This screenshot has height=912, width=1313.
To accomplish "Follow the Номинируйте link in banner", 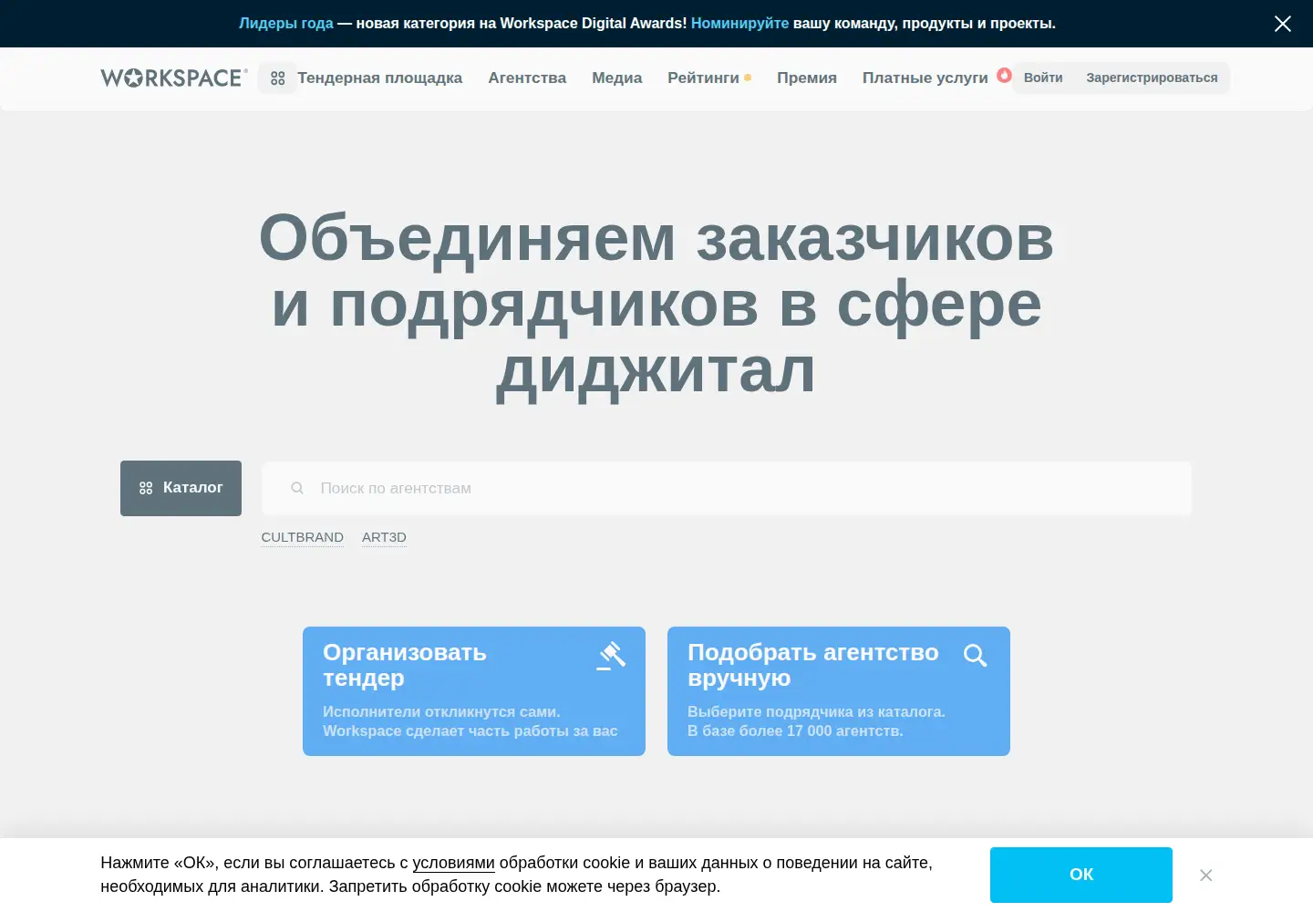I will click(739, 24).
